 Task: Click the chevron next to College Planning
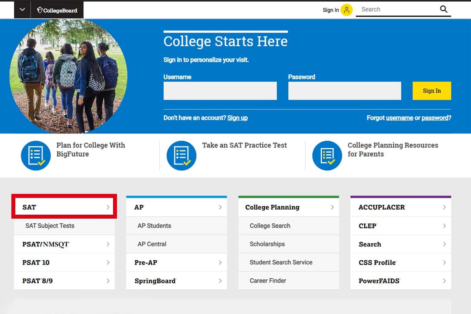[332, 207]
